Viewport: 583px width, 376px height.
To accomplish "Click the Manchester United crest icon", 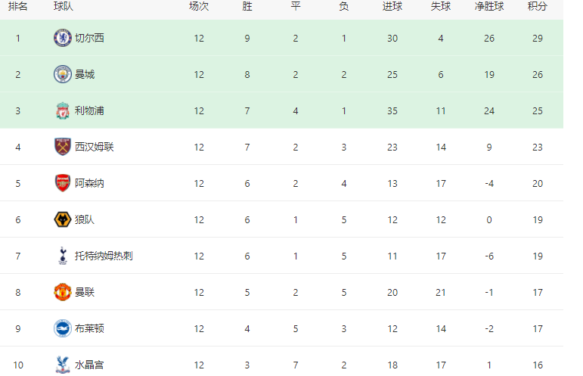I will (x=63, y=292).
